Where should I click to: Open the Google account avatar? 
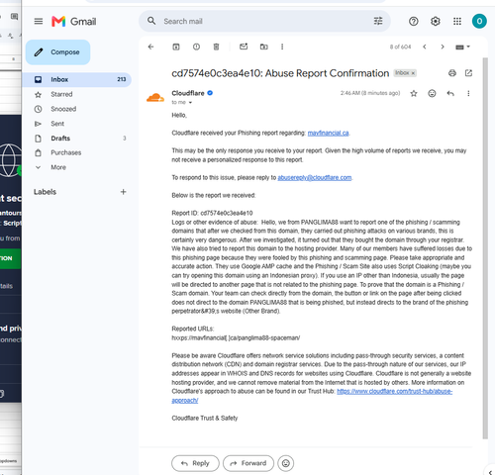click(x=479, y=22)
